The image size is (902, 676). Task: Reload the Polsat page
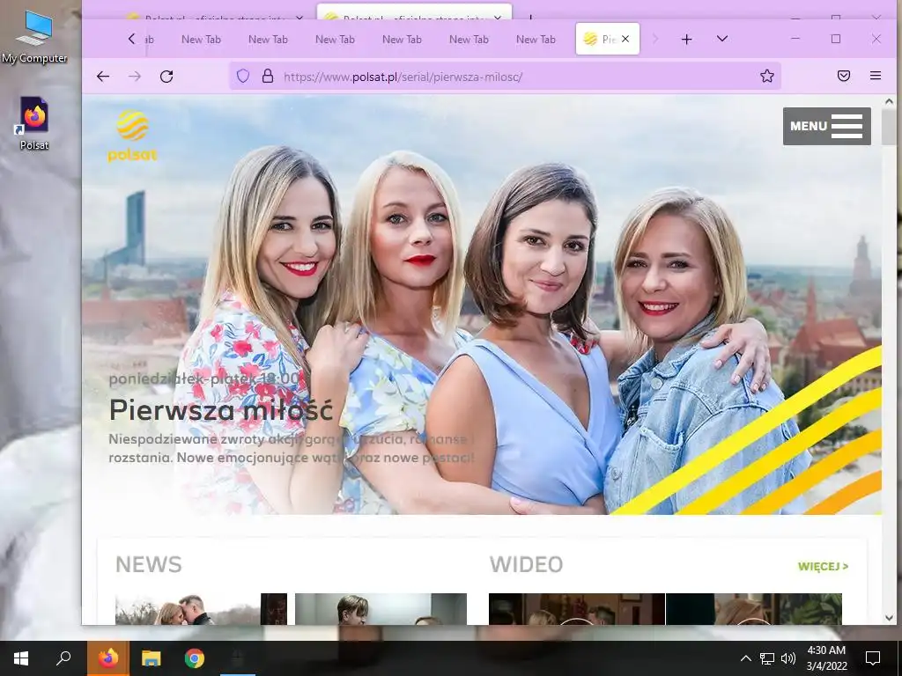(166, 77)
